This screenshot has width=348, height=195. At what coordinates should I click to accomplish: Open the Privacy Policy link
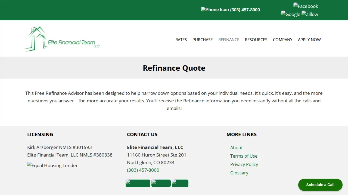[x=244, y=164]
